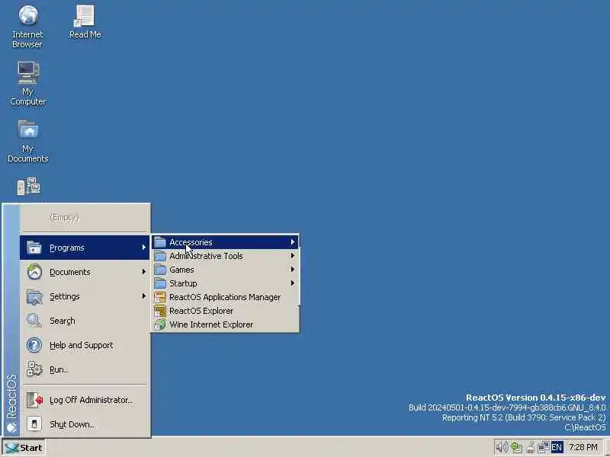
Task: Select the My Computer desktop icon
Action: [x=27, y=83]
